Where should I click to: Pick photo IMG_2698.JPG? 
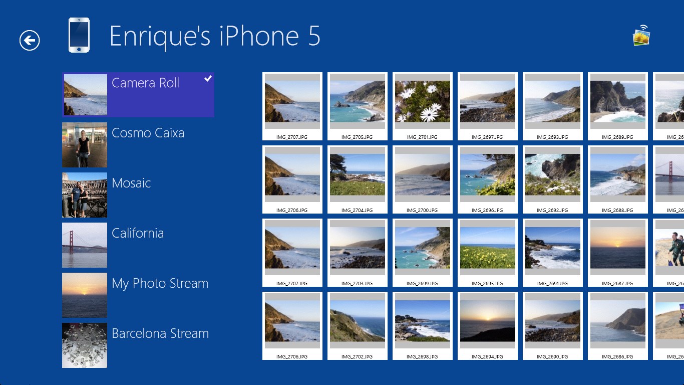tap(423, 326)
